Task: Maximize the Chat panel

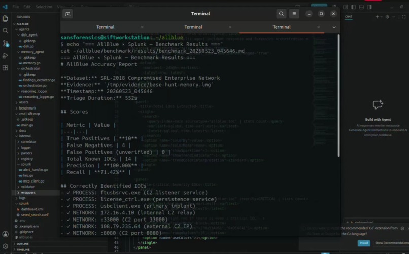Action: pyautogui.click(x=404, y=17)
